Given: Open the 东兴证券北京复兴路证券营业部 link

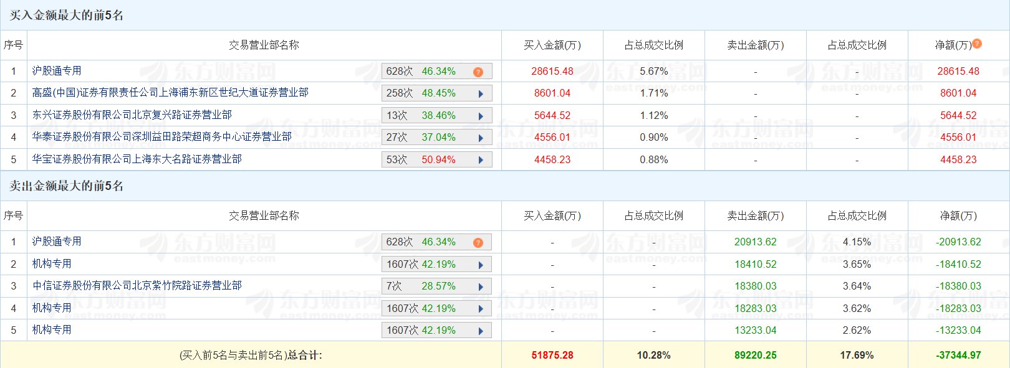Looking at the screenshot, I should pos(132,115).
